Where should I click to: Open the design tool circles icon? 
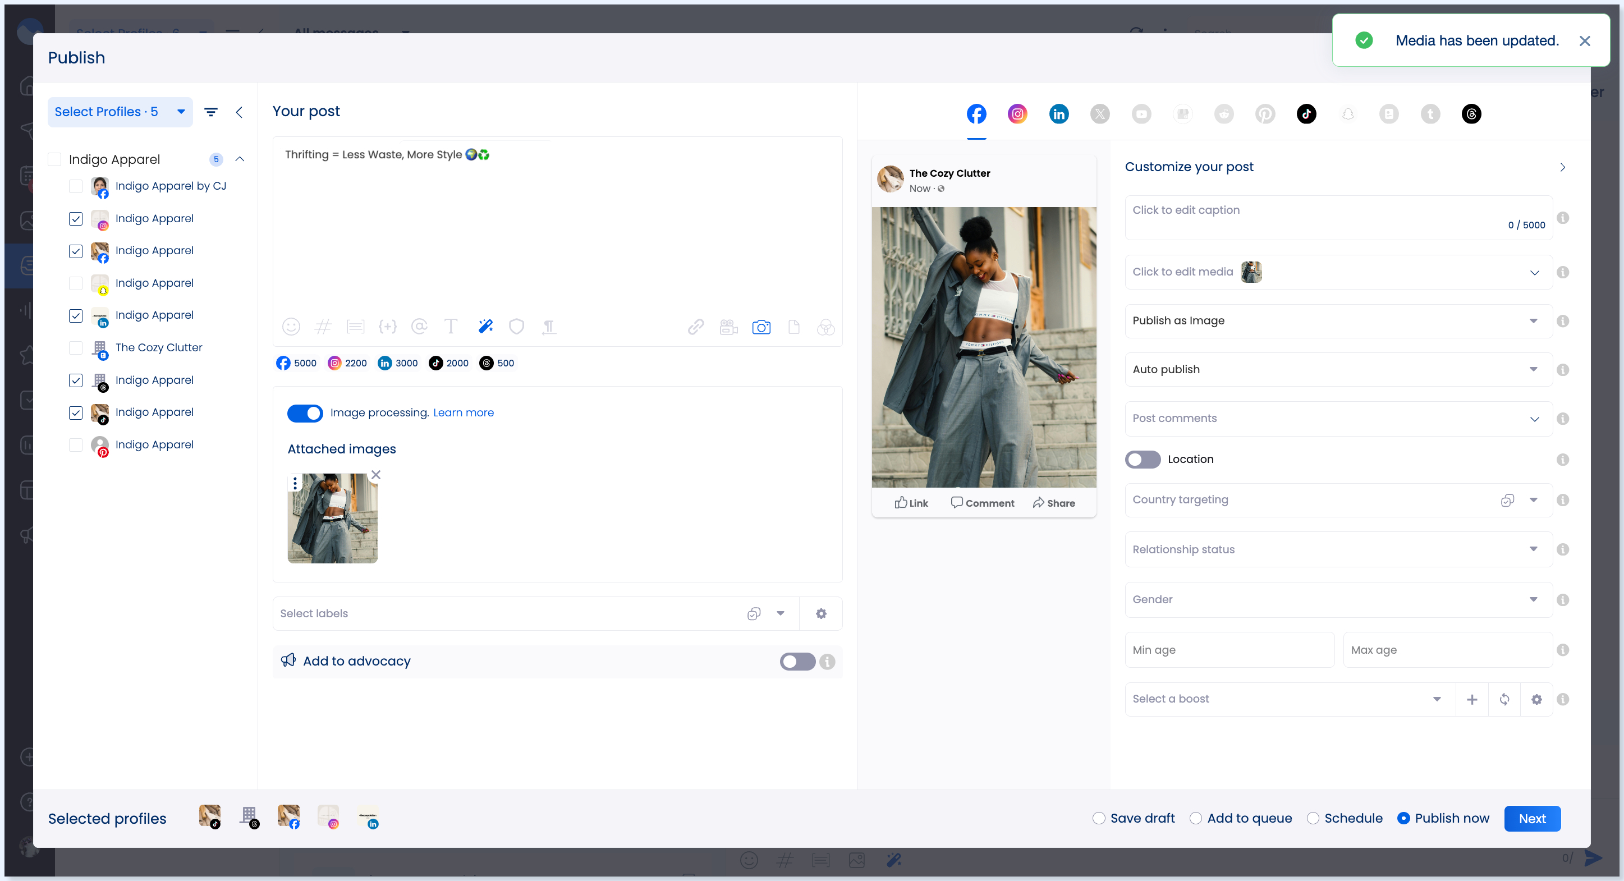(x=826, y=327)
